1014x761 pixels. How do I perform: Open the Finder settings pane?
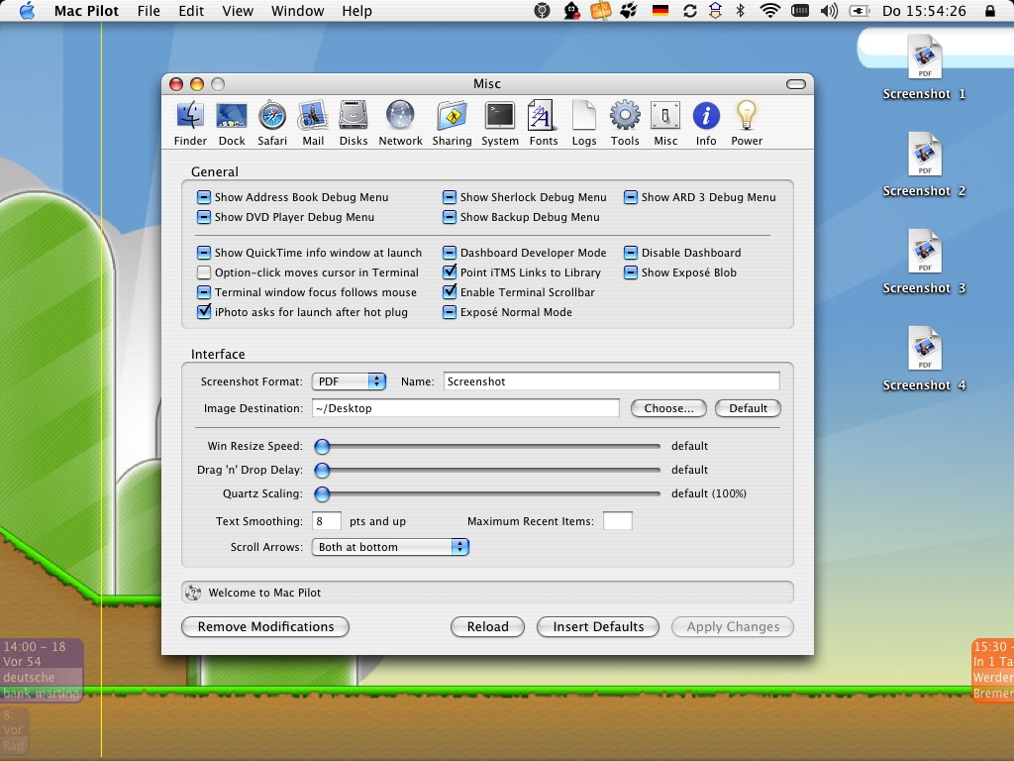190,123
